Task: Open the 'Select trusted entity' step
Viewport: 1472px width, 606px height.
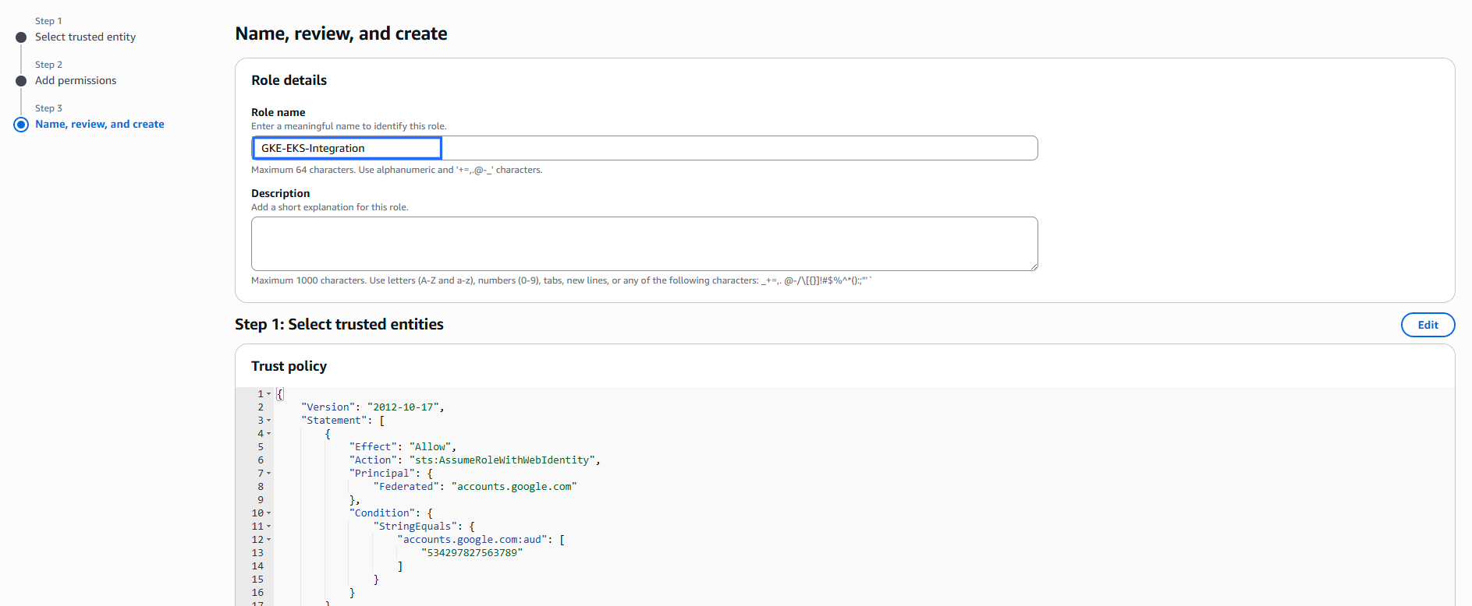Action: click(85, 37)
